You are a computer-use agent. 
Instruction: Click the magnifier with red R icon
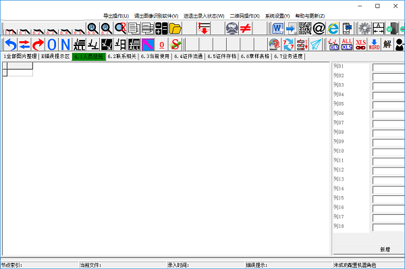pyautogui.click(x=120, y=28)
